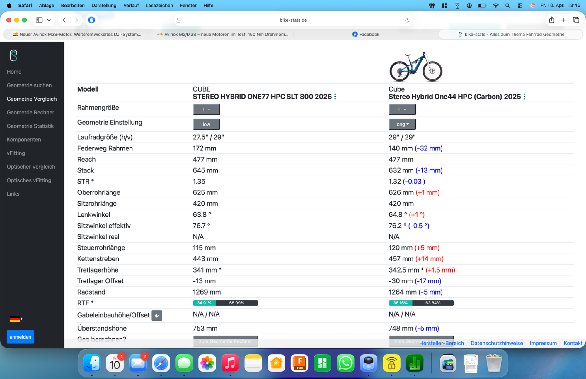Image resolution: width=586 pixels, height=379 pixels.
Task: Open Finder from the Dock
Action: 92,363
